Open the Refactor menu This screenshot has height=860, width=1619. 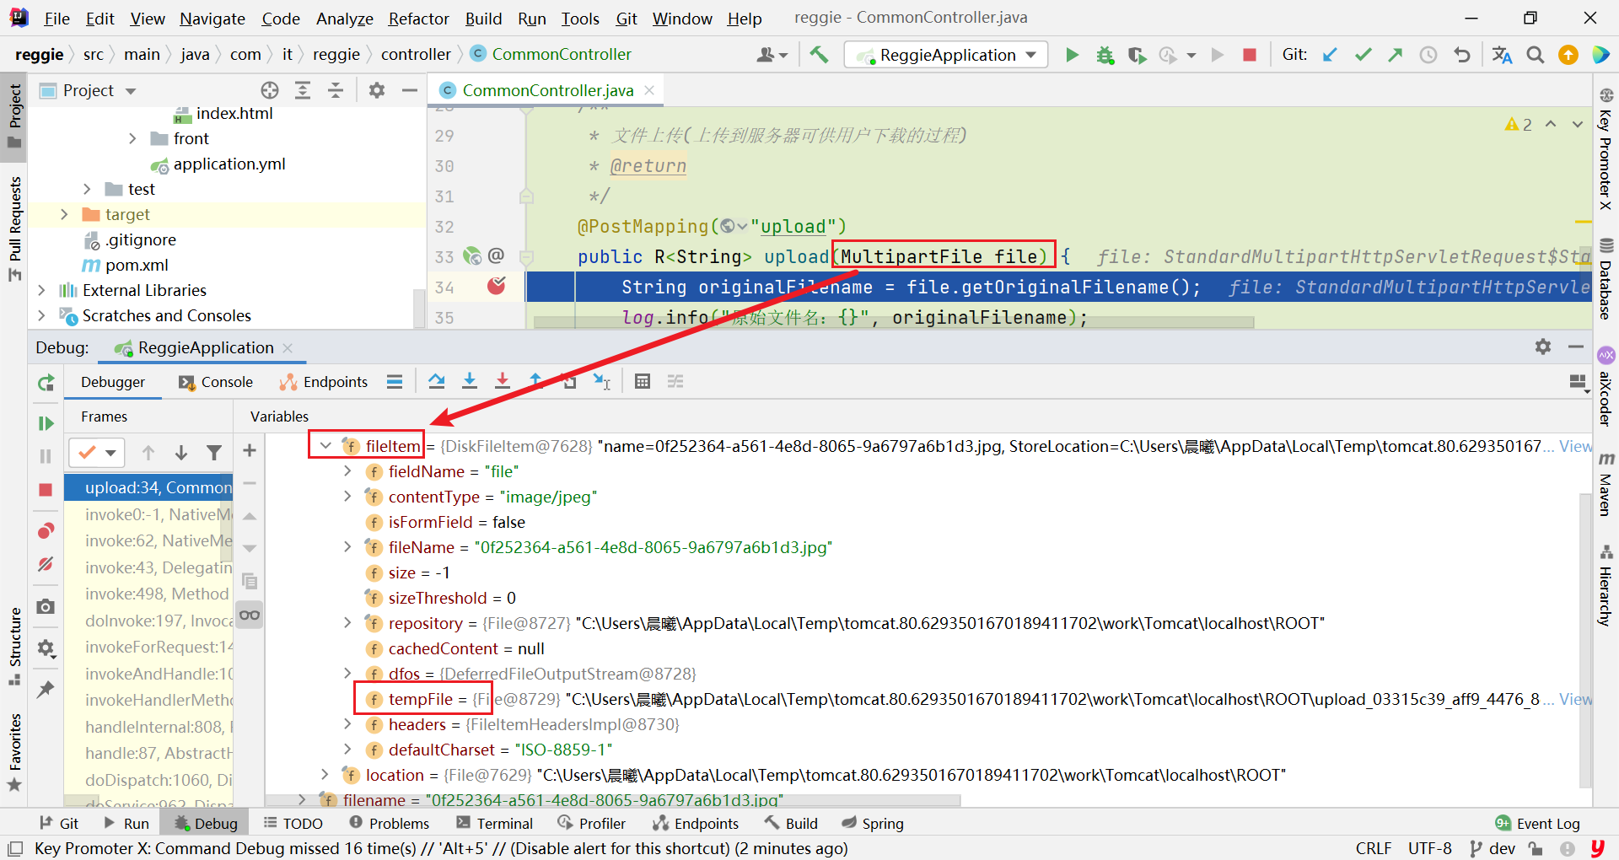pyautogui.click(x=418, y=19)
